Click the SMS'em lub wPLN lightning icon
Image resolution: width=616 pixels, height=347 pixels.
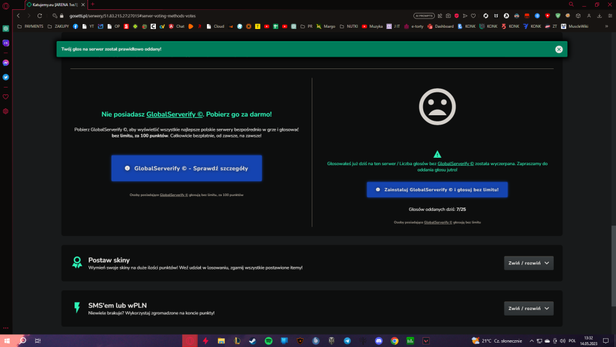[77, 308]
